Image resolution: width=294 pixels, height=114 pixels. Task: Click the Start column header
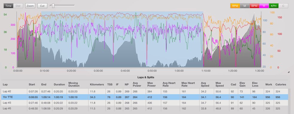pos(32,84)
